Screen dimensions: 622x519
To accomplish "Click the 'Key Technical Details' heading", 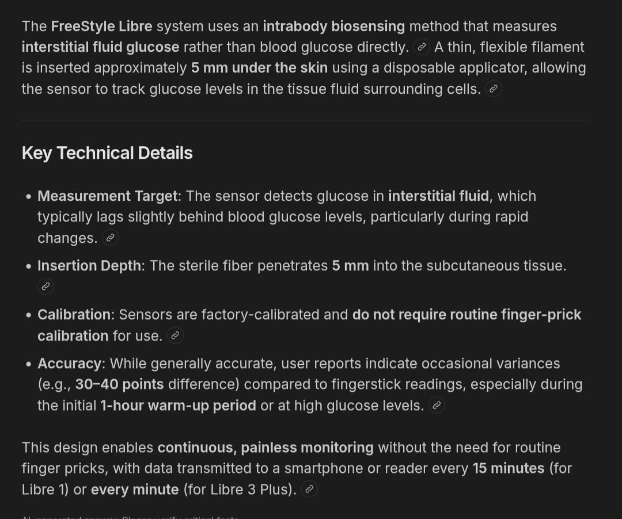I will [x=107, y=153].
